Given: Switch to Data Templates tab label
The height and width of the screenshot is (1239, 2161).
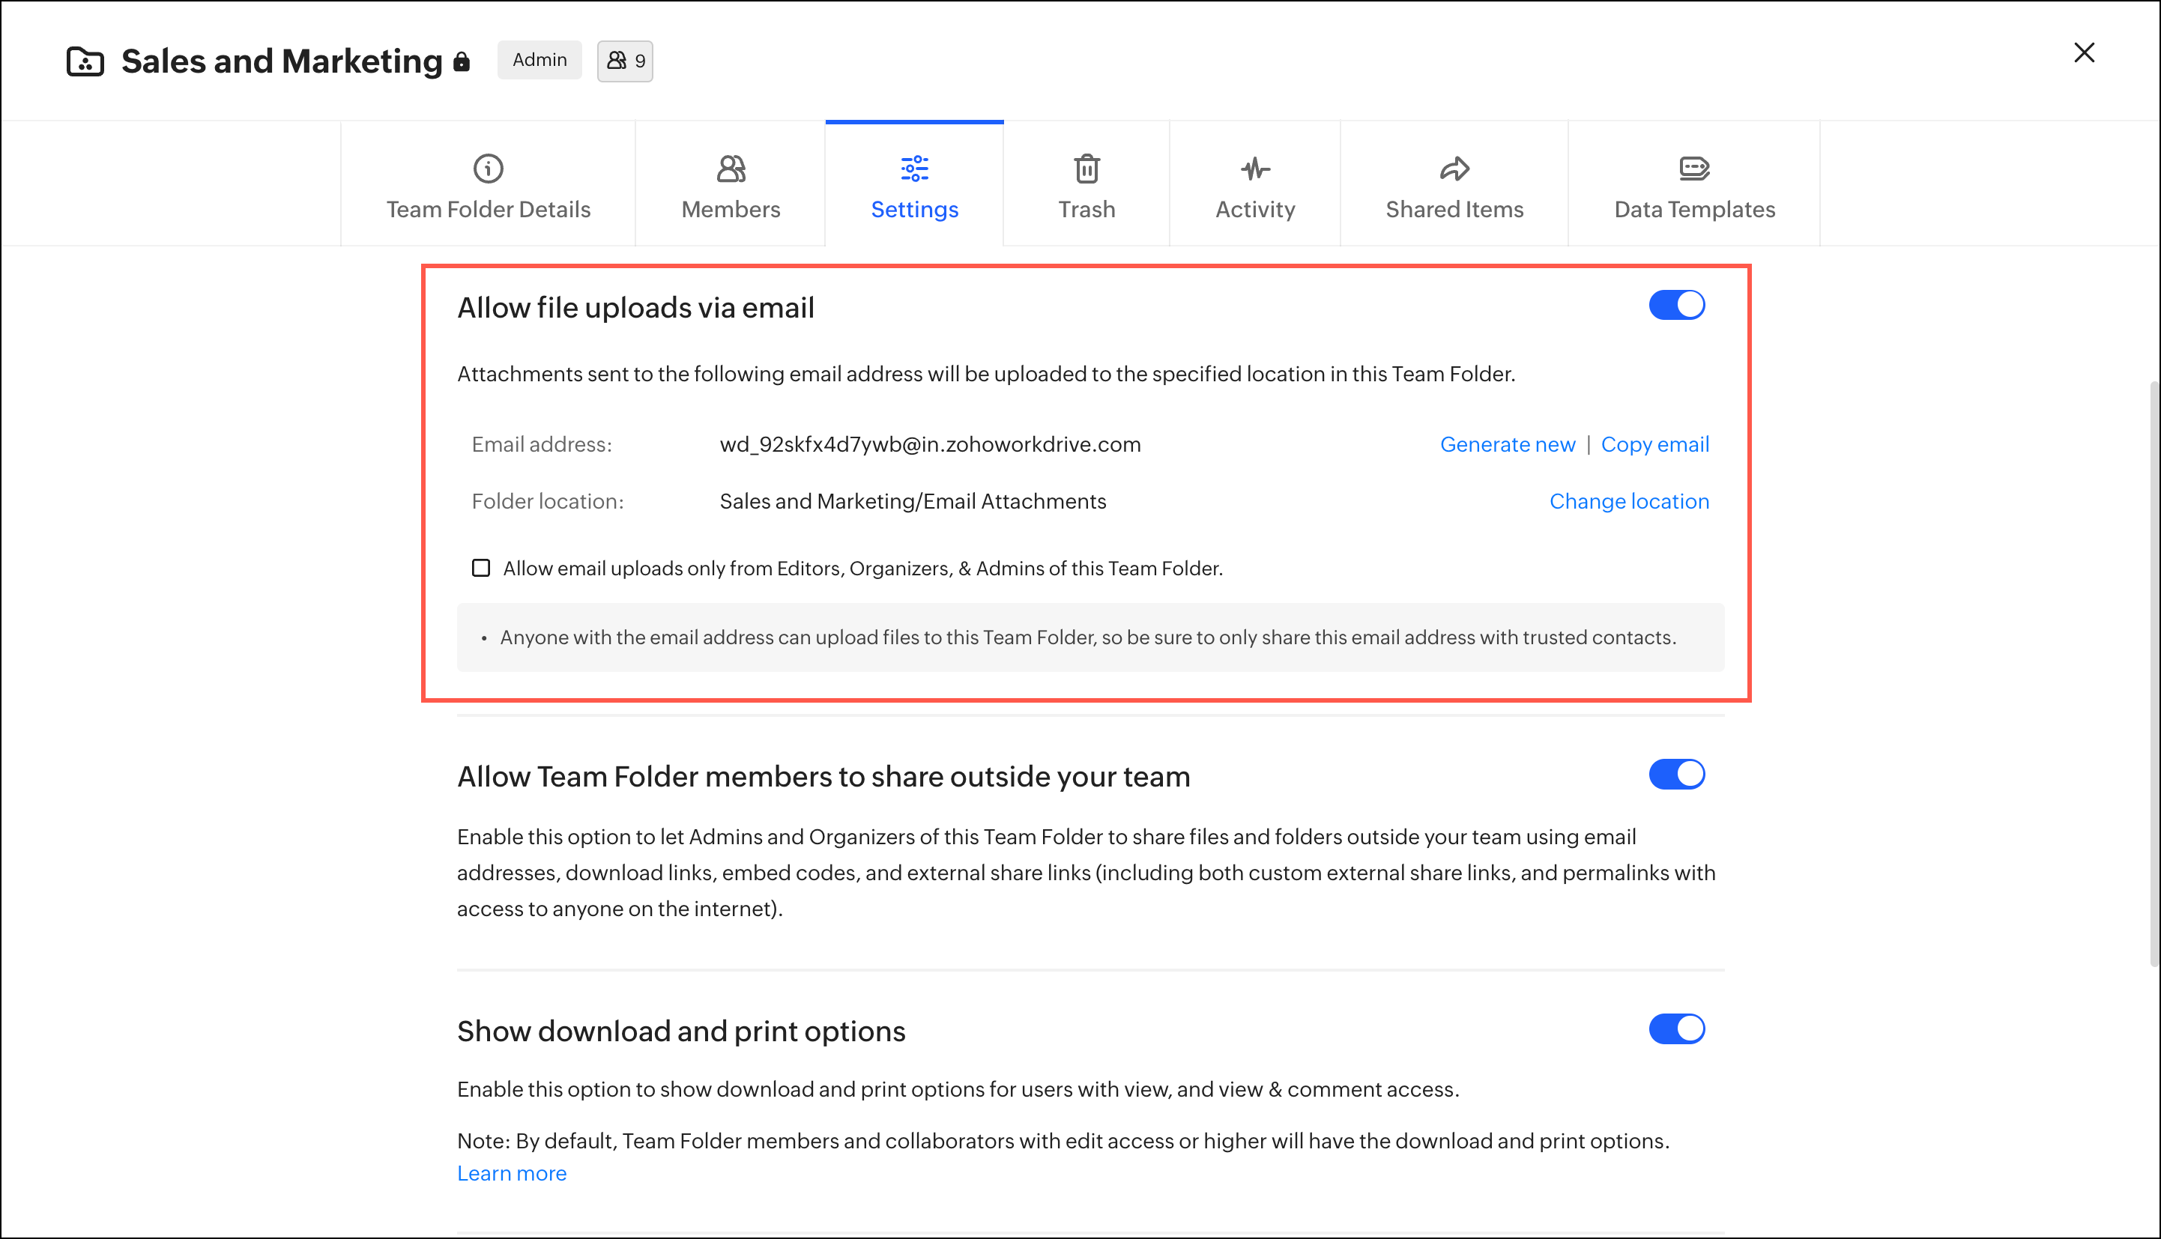Looking at the screenshot, I should [x=1693, y=209].
